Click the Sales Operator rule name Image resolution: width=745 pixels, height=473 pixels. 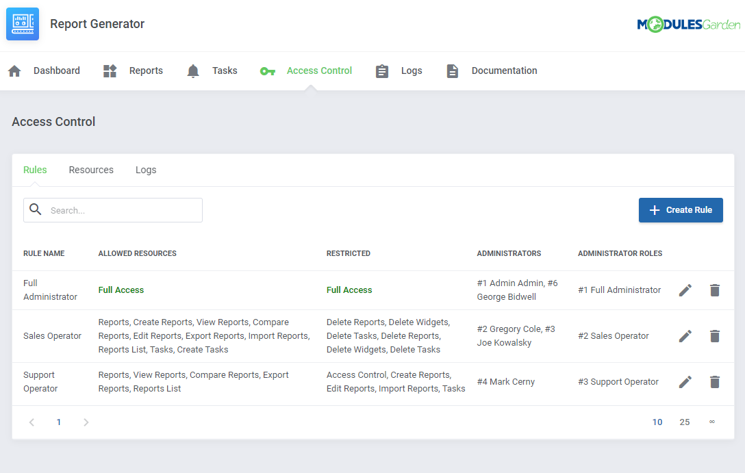click(x=52, y=336)
